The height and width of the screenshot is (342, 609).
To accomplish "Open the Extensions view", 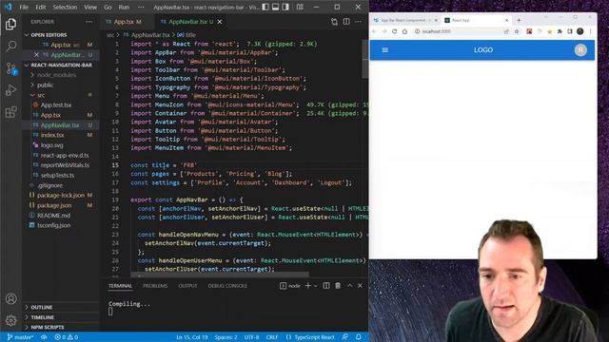I will [10, 112].
